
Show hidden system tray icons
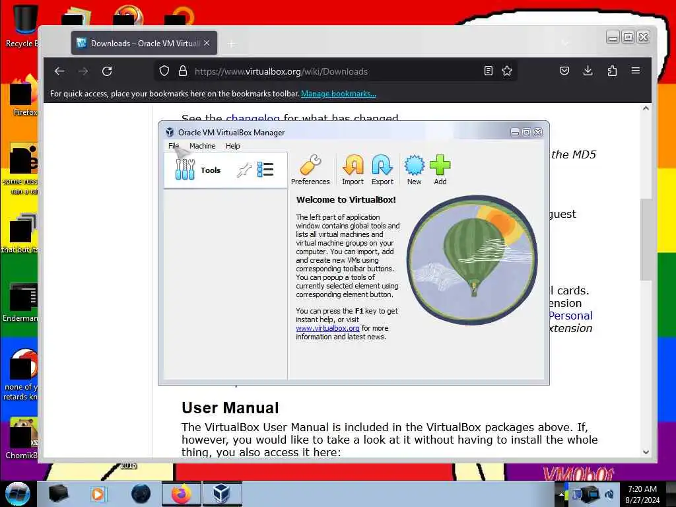(x=561, y=494)
